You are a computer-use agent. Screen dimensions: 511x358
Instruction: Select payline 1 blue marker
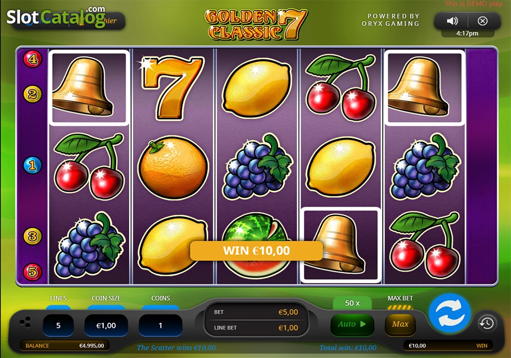tap(32, 165)
